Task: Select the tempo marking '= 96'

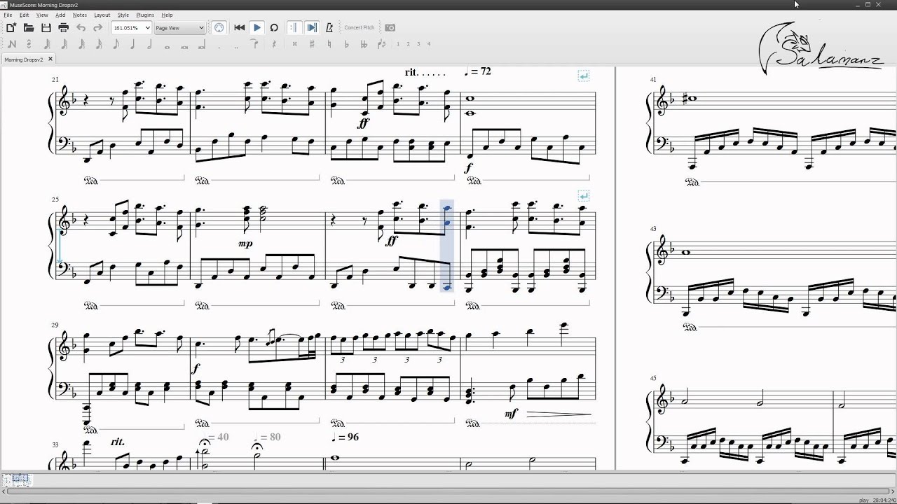Action: click(345, 437)
